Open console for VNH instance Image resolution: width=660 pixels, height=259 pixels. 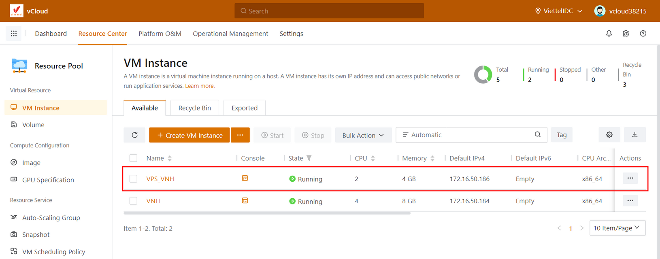tap(245, 201)
